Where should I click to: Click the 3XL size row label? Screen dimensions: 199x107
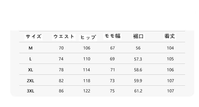[x=30, y=91]
